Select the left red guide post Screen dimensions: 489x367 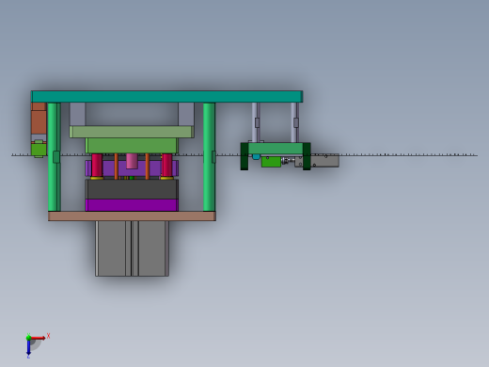pyautogui.click(x=97, y=166)
